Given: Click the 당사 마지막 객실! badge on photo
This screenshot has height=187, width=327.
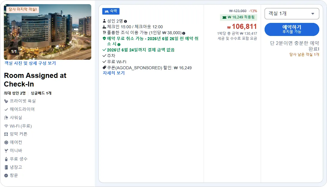Looking at the screenshot, I should tap(23, 10).
